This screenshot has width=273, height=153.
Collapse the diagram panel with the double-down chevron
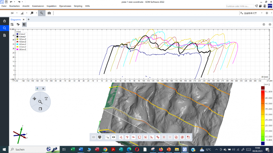264,25
